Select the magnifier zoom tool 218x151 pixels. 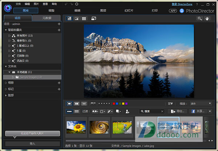199,19
